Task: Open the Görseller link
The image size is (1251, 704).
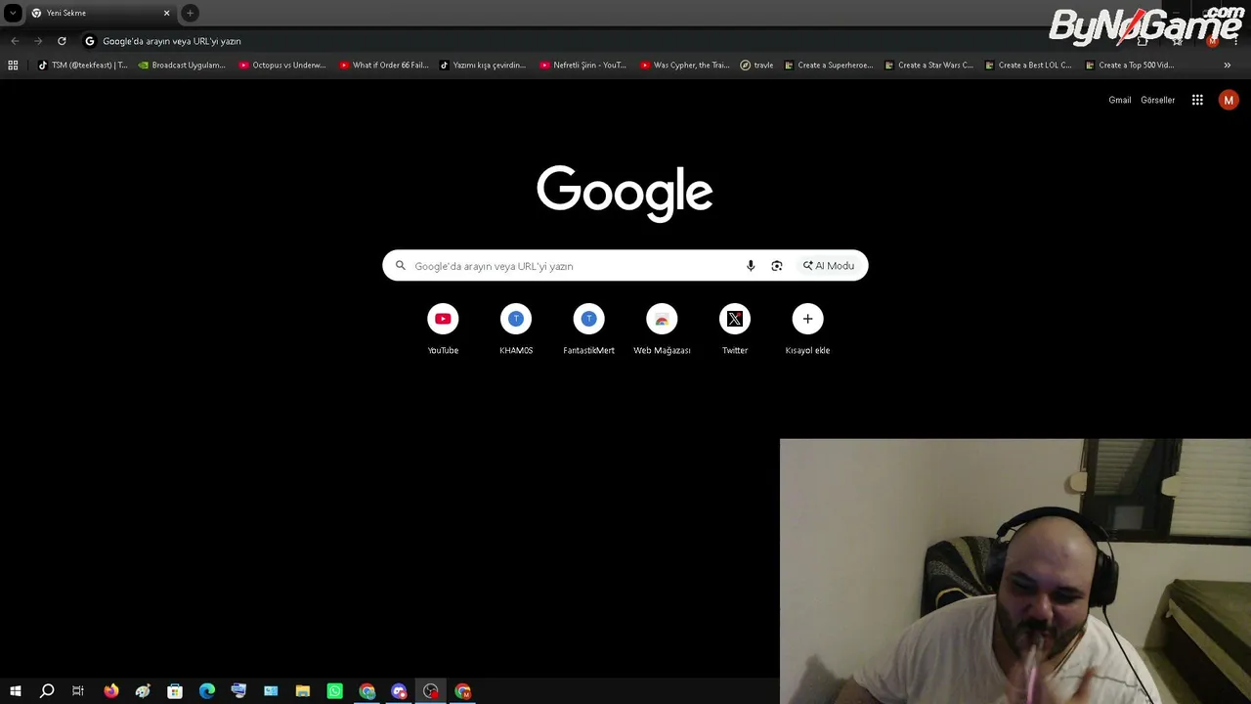Action: coord(1158,100)
